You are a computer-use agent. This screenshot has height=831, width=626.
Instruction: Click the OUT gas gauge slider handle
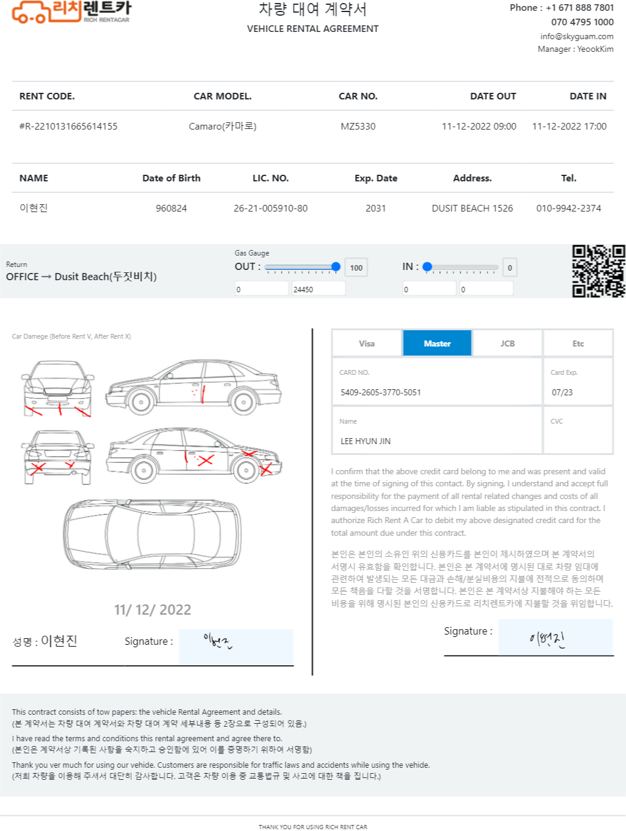coord(336,267)
